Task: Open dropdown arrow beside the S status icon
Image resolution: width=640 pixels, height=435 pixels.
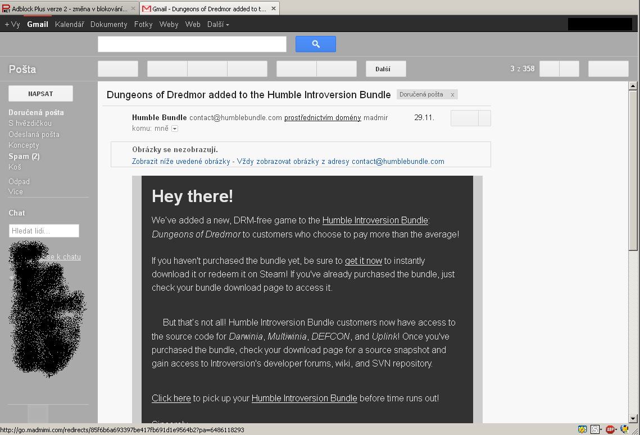Action: point(601,430)
